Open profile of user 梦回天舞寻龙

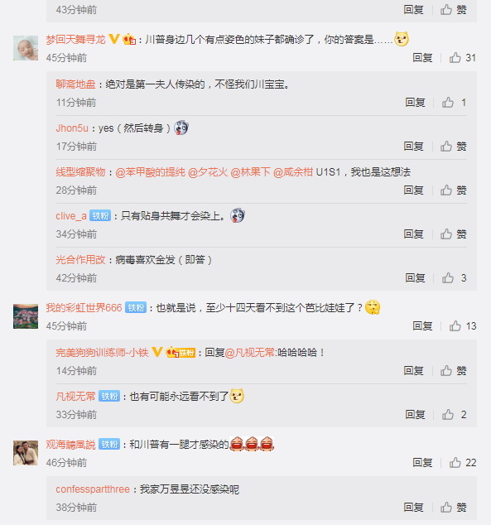[75, 40]
